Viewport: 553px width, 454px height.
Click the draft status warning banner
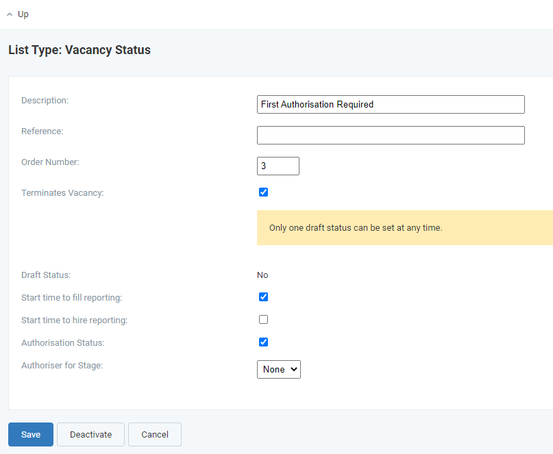click(405, 228)
